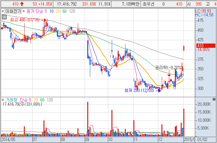Image resolution: width=217 pixels, height=143 pixels.
Task: Click the 17,416,792 volume value in header
Action: click(x=67, y=4)
